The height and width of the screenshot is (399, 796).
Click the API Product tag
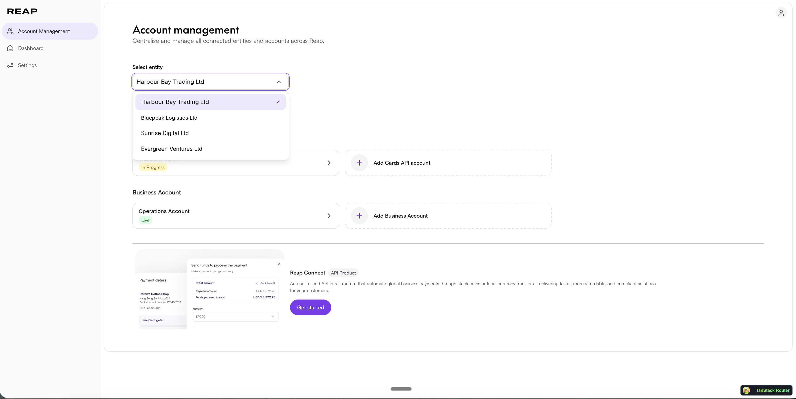pos(343,273)
